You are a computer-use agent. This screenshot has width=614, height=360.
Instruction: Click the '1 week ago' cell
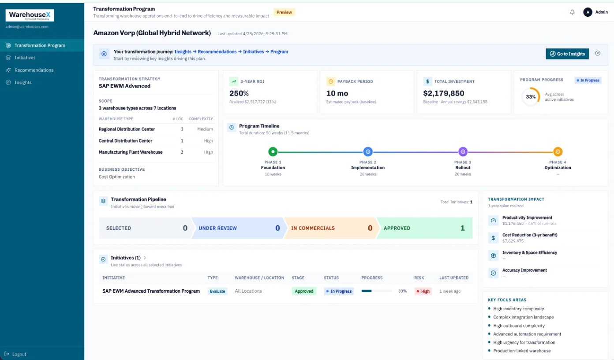coord(450,291)
